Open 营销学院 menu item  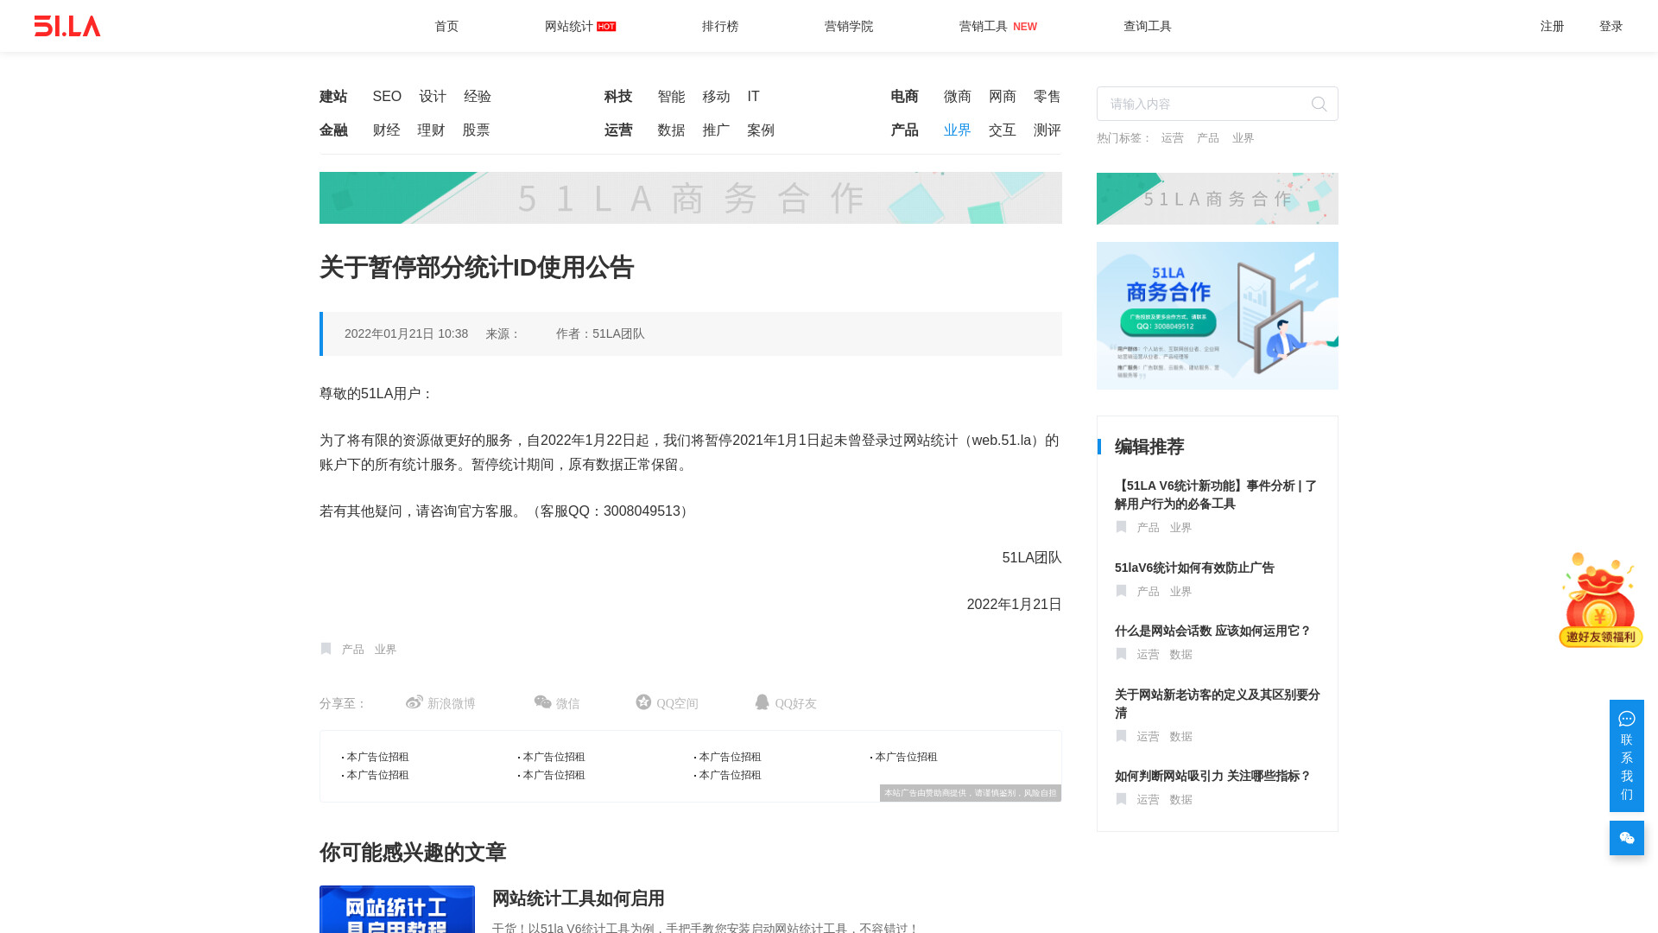click(849, 27)
